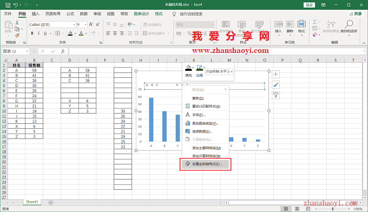Click the 登录 sign-in button
This screenshot has width=368, height=212.
tap(309, 5)
